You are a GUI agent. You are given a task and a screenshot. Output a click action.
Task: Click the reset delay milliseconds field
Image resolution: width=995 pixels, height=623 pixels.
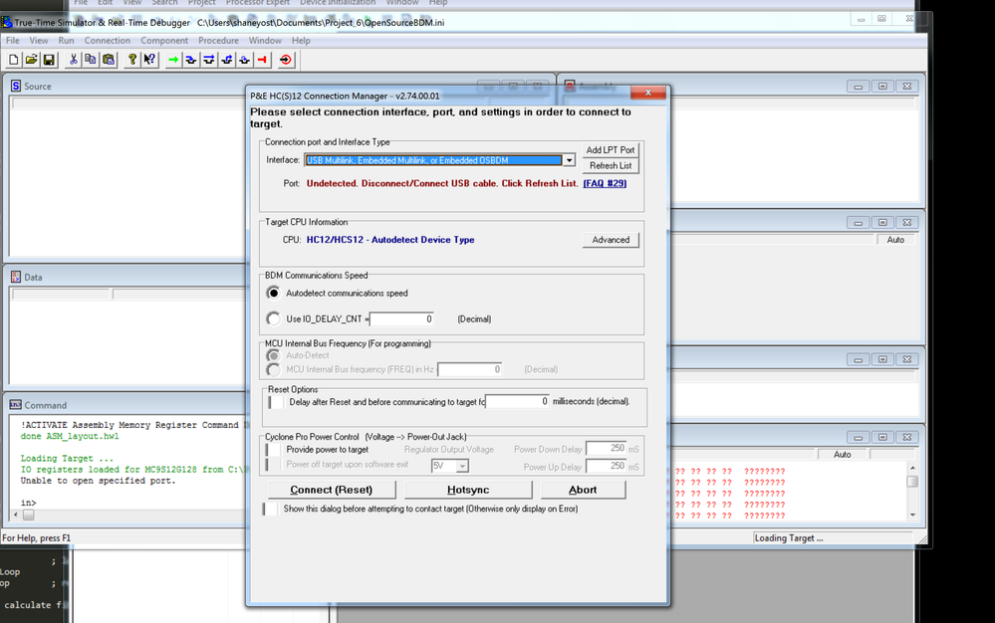[x=517, y=402]
